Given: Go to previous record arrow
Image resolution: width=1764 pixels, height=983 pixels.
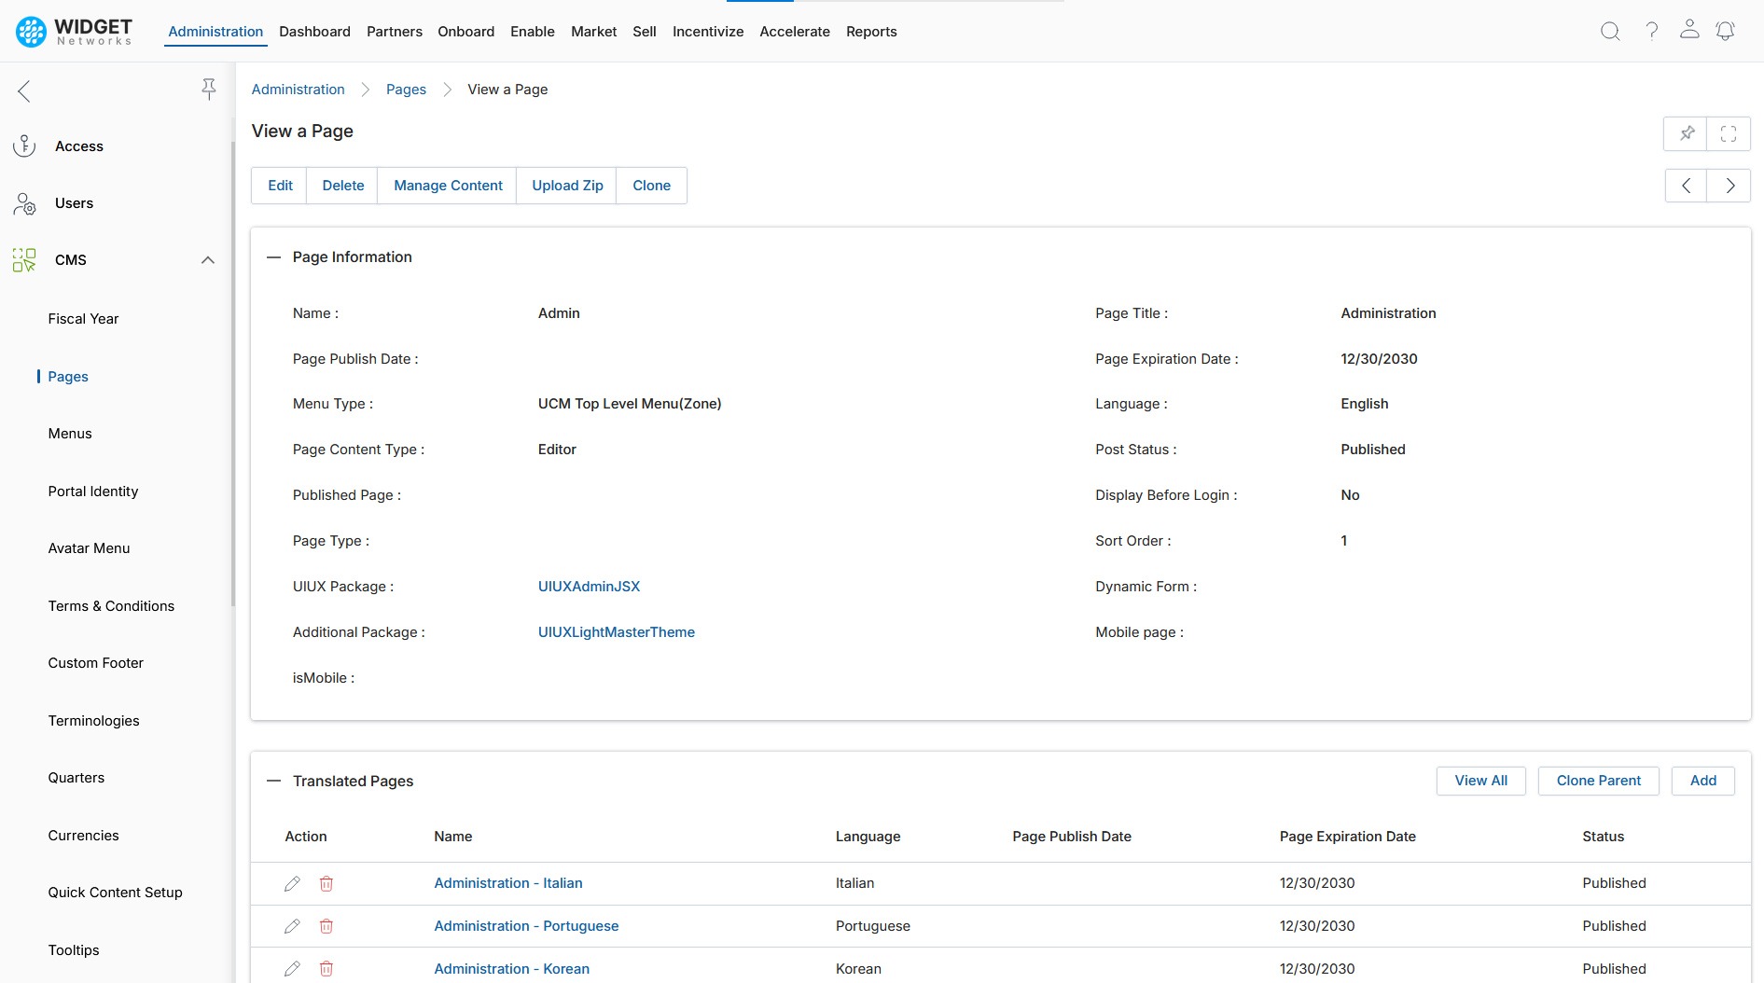Looking at the screenshot, I should click(x=1687, y=186).
